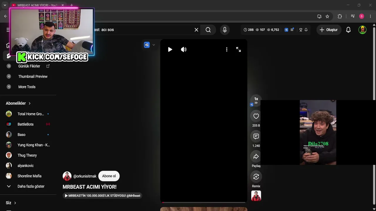This screenshot has width=376, height=211.
Task: Close the MRBEAST ACIMI YİYOR browser tab
Action: pyautogui.click(x=63, y=5)
